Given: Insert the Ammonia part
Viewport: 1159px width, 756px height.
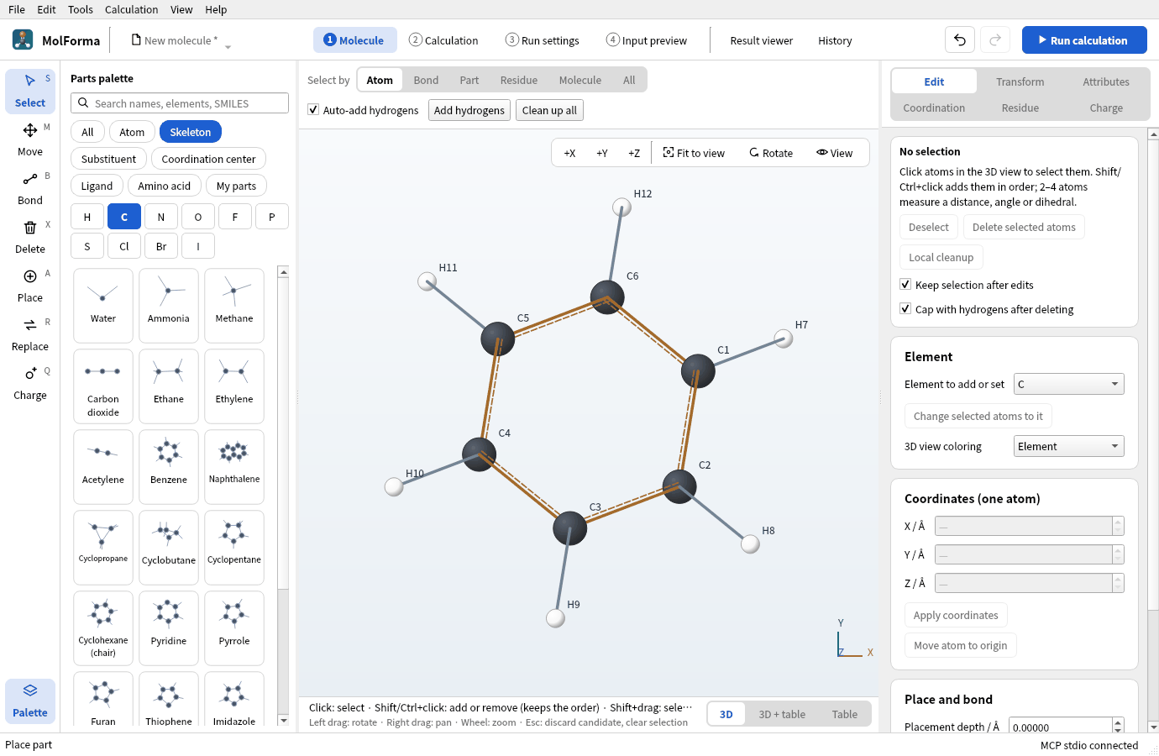Looking at the screenshot, I should pos(169,306).
